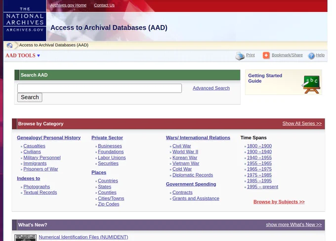Click the Search button
This screenshot has width=336, height=241.
point(30,97)
